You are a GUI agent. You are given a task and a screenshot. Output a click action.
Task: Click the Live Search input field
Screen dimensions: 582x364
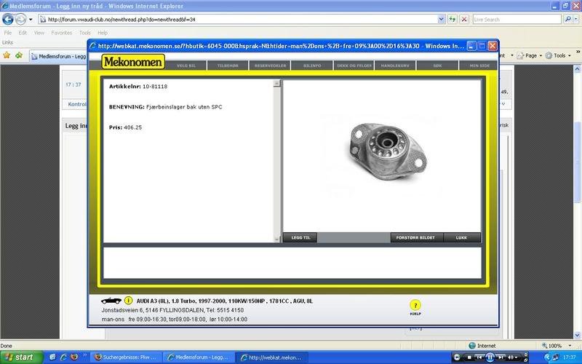click(x=517, y=20)
